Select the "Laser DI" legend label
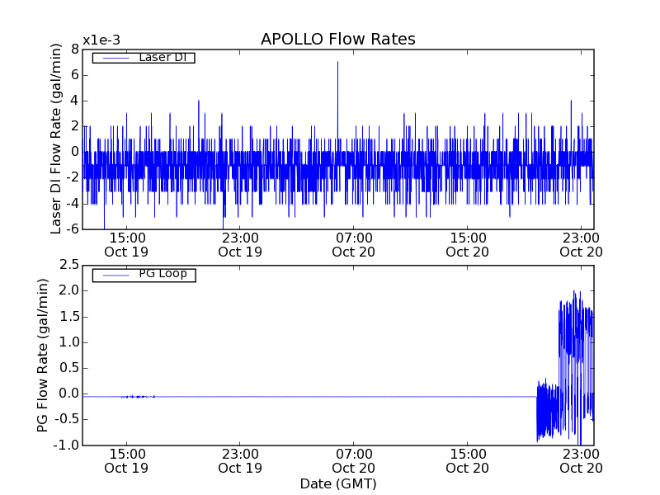The width and height of the screenshot is (660, 495). click(162, 57)
